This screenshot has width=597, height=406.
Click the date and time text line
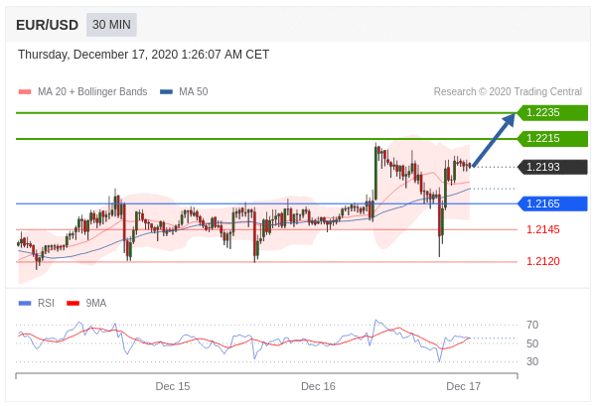144,55
